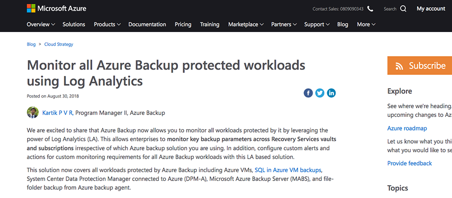Navigate to the Cloud Strategy breadcrumb

[59, 44]
